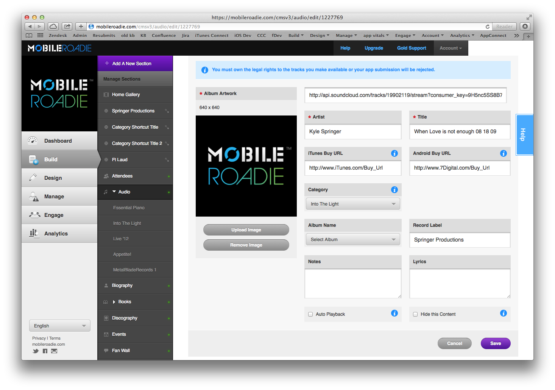The image size is (555, 390).
Task: Check the Hide this Content box
Action: point(415,314)
